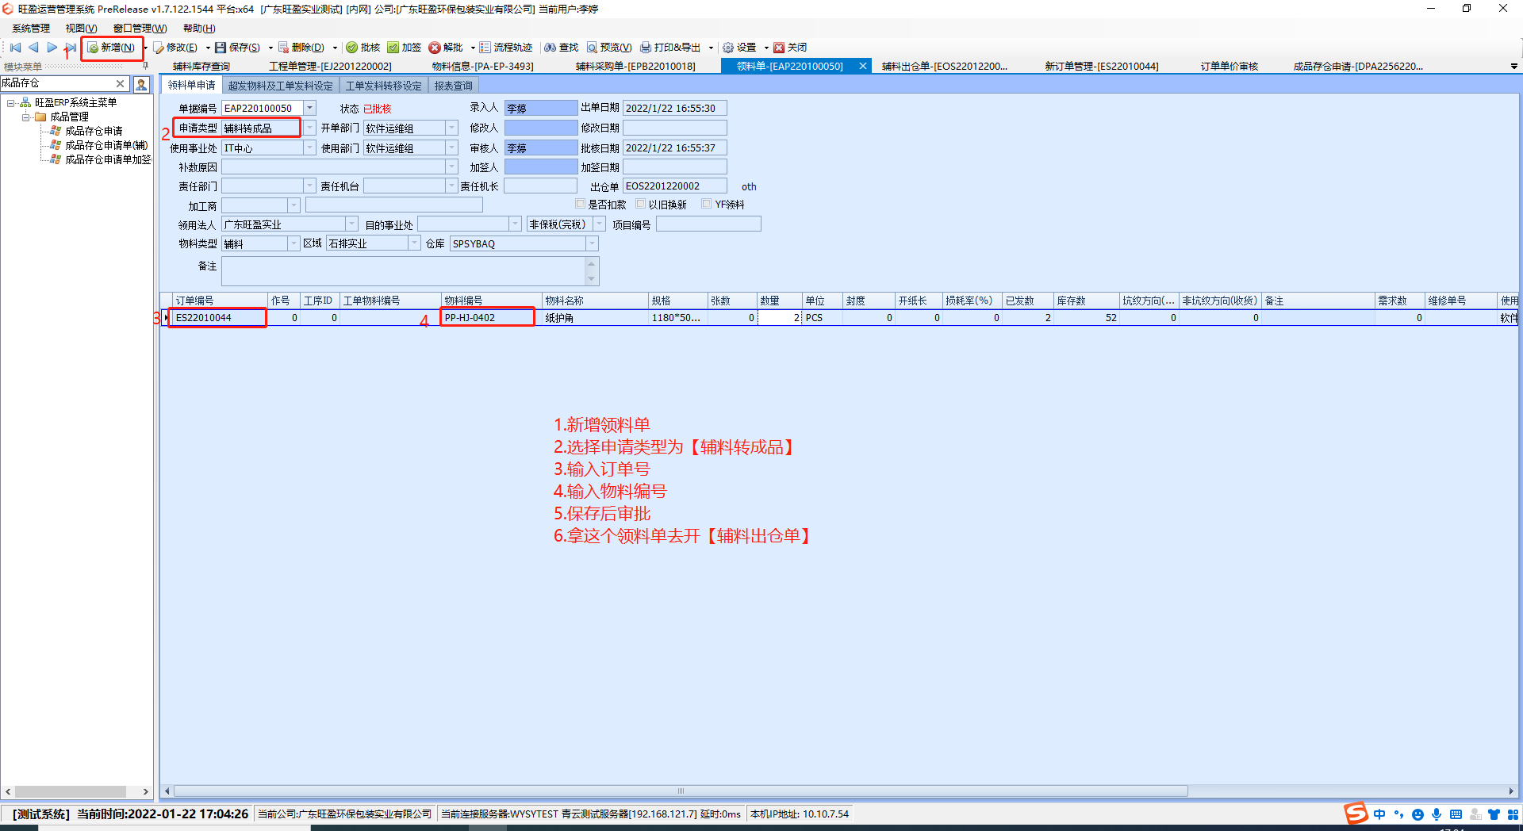Open the 区域 石排实业 dropdown arrow

coord(414,243)
